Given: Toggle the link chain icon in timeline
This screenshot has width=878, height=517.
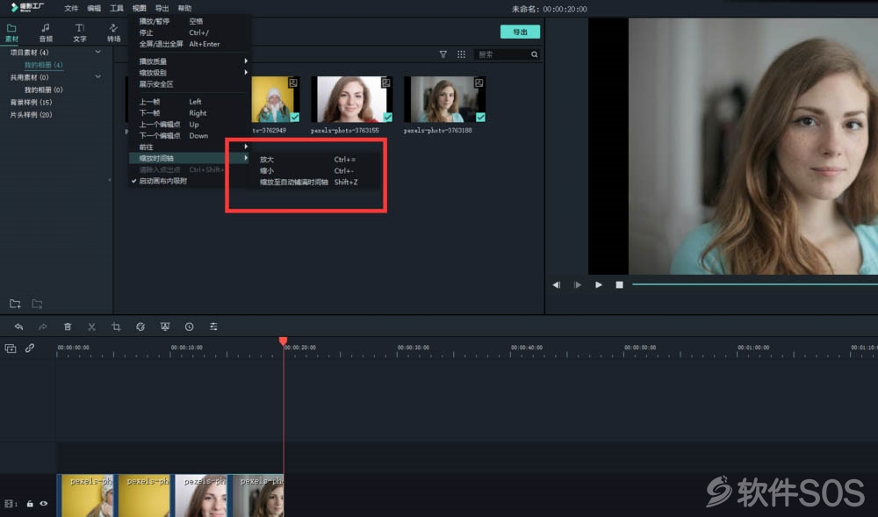Looking at the screenshot, I should tap(30, 348).
